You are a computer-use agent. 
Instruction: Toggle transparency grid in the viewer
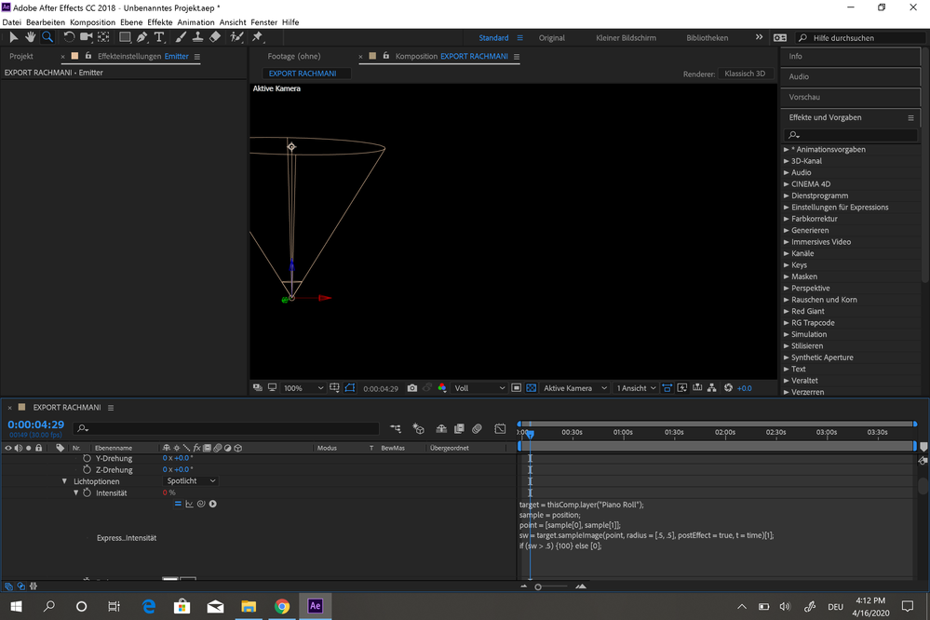pyautogui.click(x=532, y=388)
